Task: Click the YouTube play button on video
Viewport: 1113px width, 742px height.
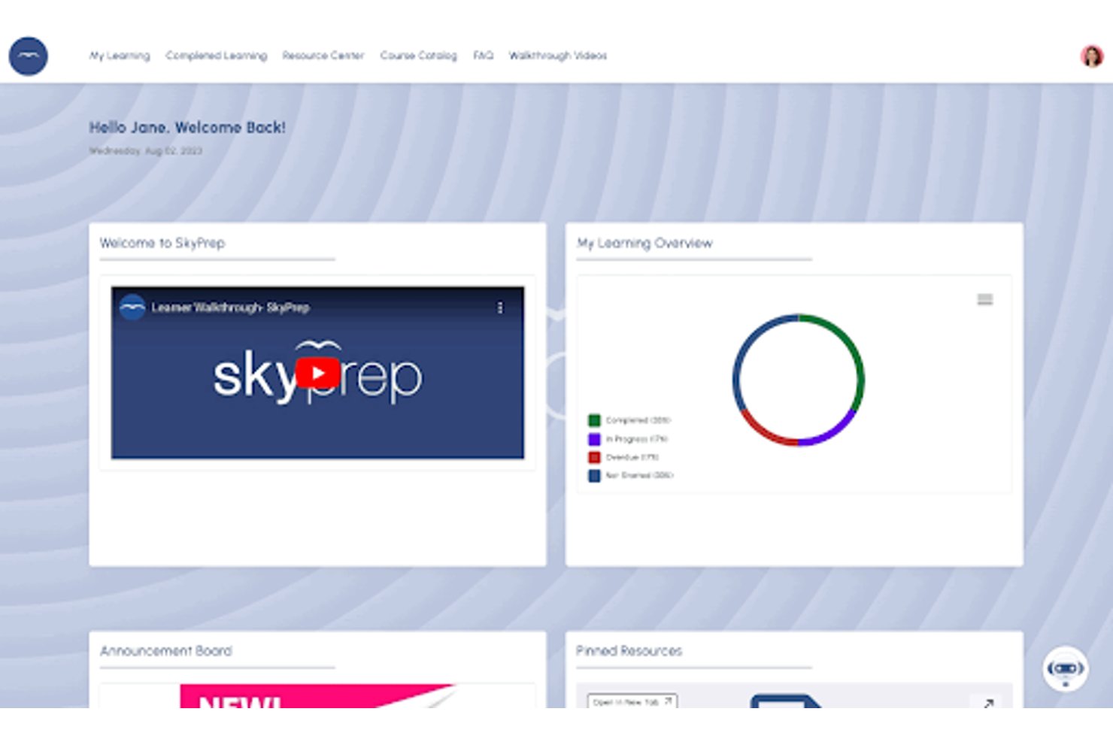Action: [x=317, y=373]
